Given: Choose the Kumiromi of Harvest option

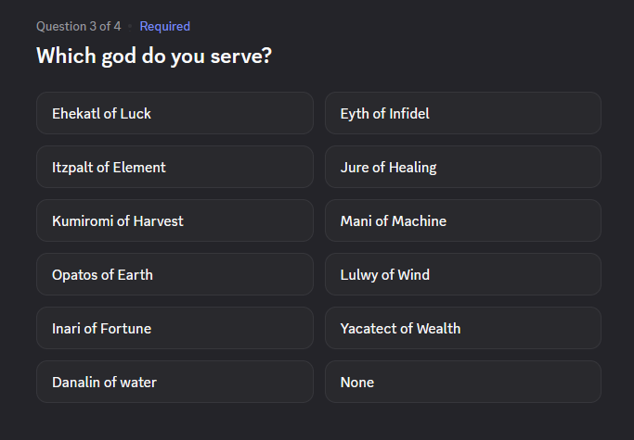Looking at the screenshot, I should click(x=175, y=221).
